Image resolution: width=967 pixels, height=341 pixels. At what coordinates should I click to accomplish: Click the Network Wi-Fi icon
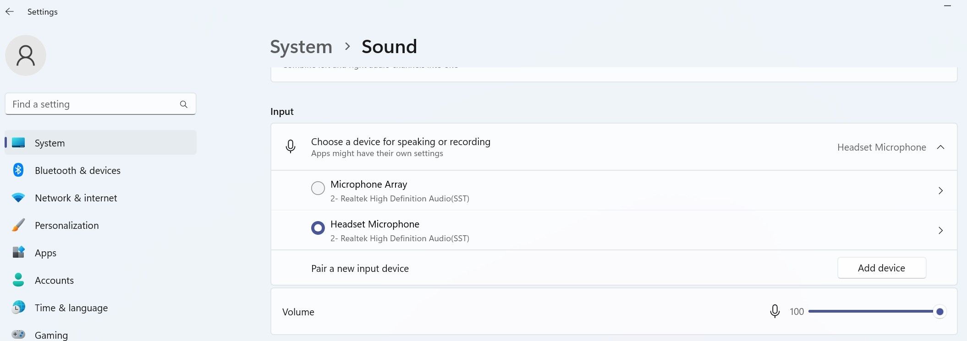point(18,198)
